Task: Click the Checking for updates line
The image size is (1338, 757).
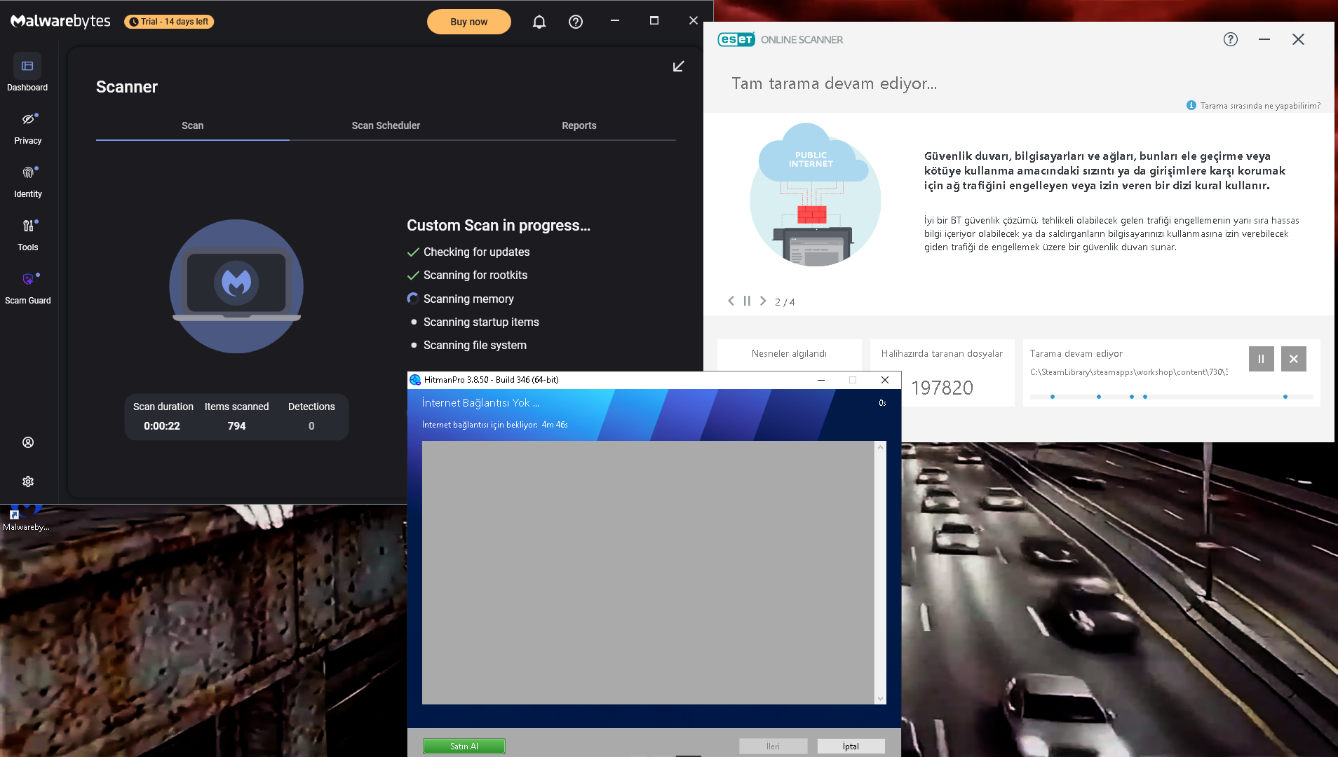Action: [x=476, y=252]
